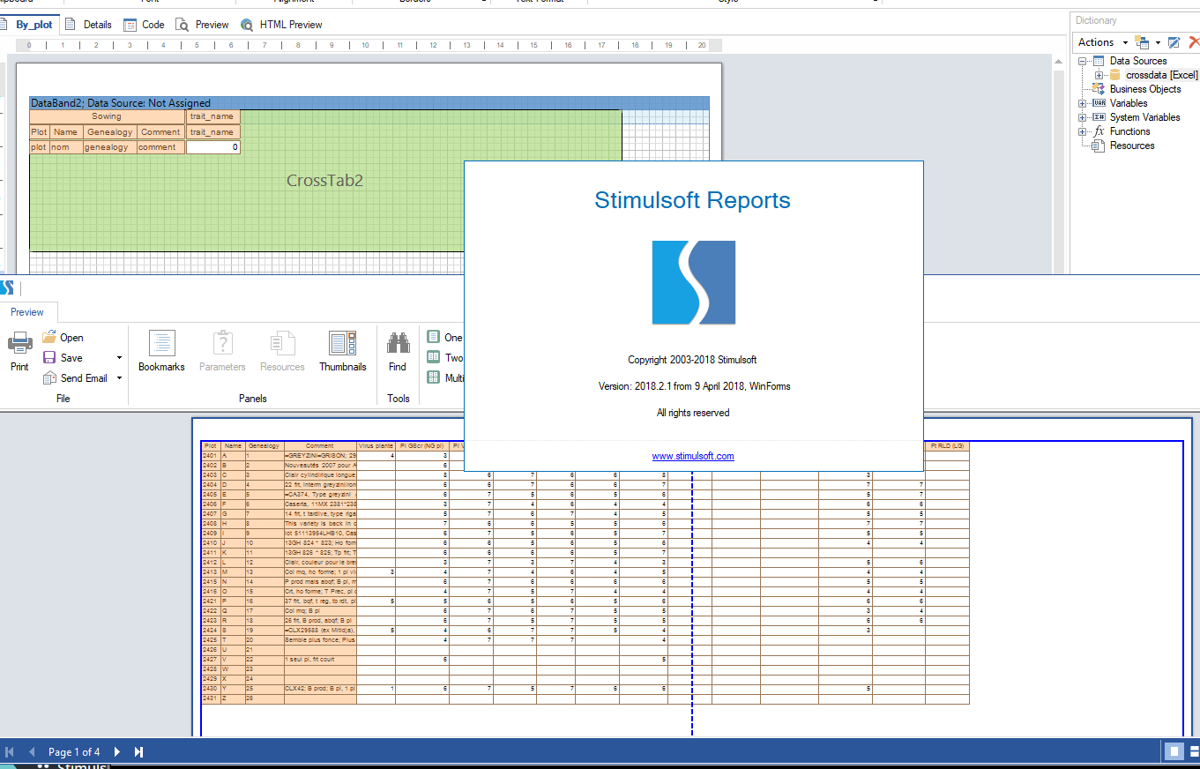Viewport: 1200px width, 769px height.
Task: Expand the System Variables tree node
Action: 1083,117
